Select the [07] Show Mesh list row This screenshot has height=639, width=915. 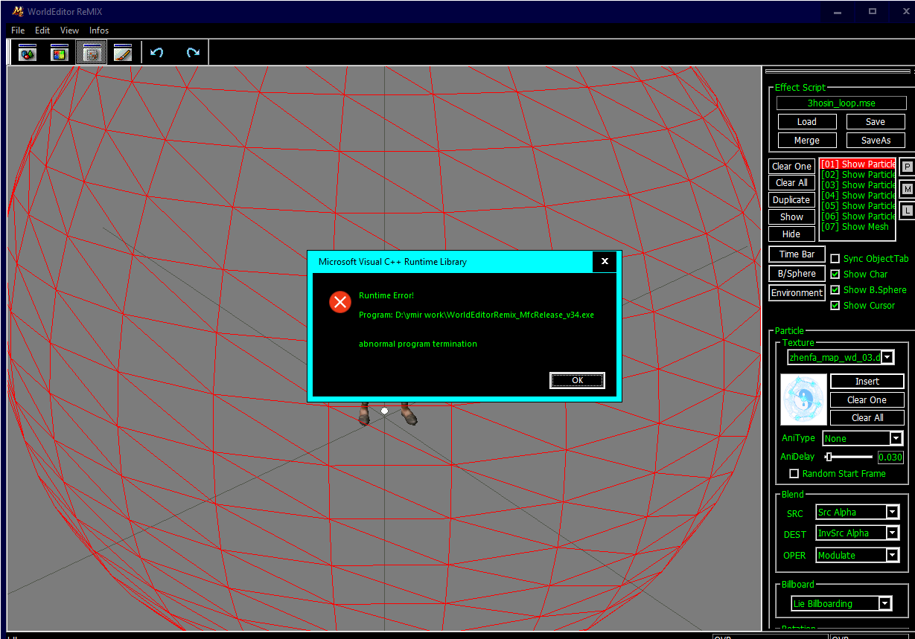[857, 227]
